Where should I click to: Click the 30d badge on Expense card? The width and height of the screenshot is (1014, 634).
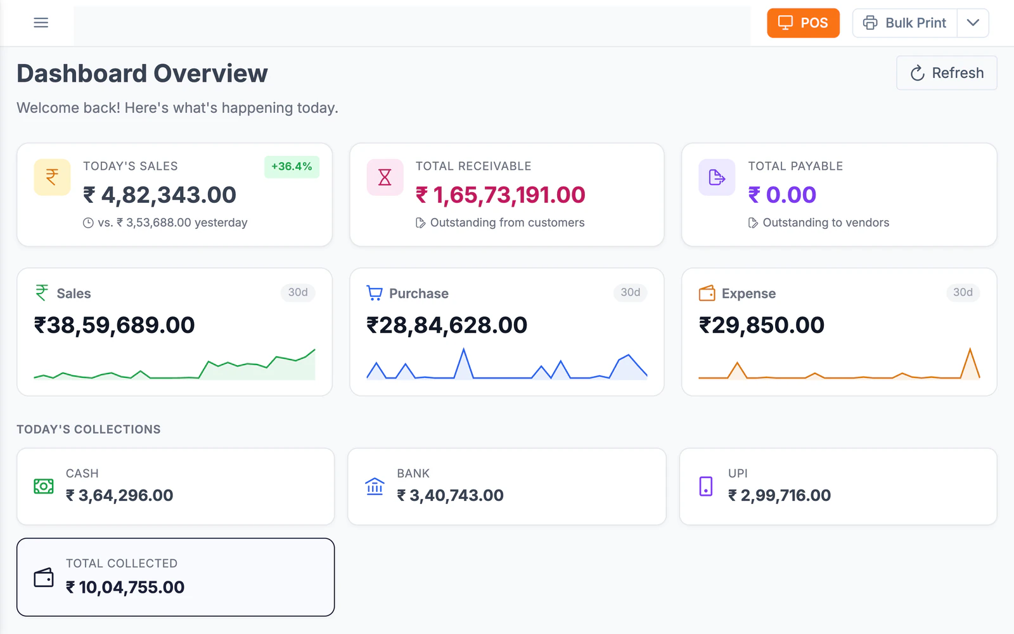tap(963, 292)
